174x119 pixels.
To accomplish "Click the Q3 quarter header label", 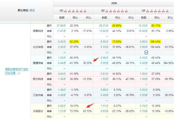I will [62, 11].
